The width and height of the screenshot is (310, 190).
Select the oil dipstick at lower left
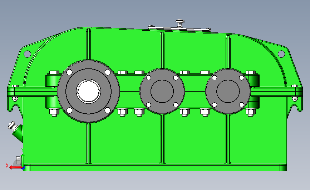point(12,126)
